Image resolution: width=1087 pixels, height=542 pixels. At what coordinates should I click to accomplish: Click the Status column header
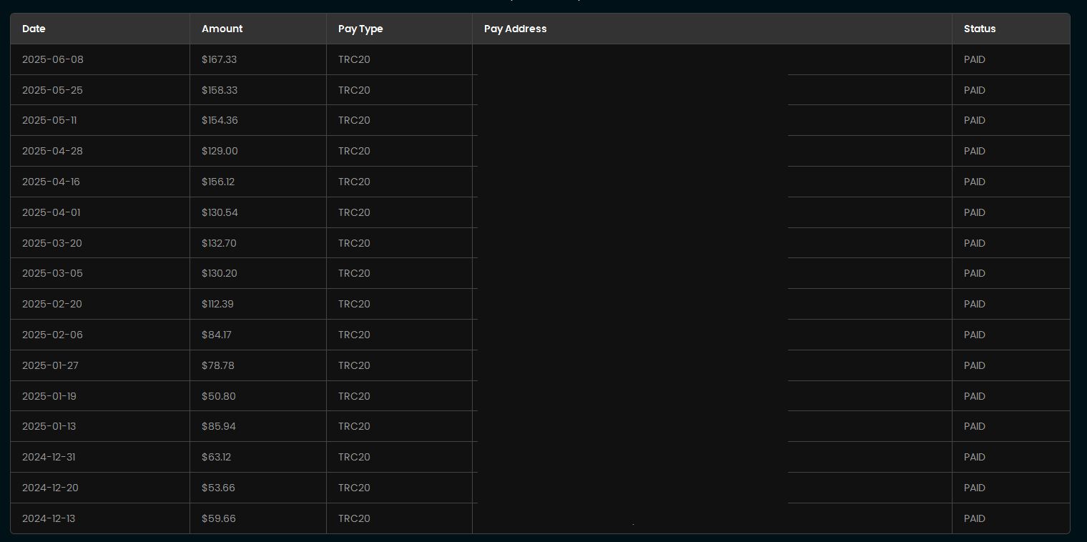point(979,29)
